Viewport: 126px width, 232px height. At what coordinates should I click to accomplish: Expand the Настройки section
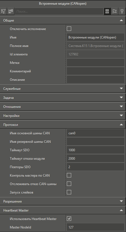pos(63,115)
